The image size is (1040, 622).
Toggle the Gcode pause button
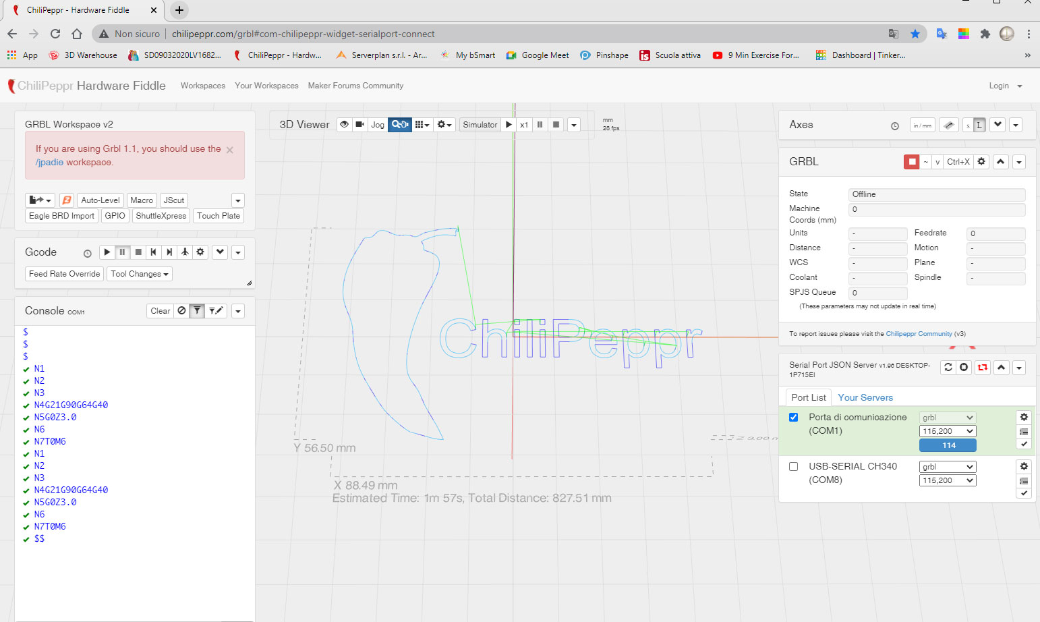point(122,252)
